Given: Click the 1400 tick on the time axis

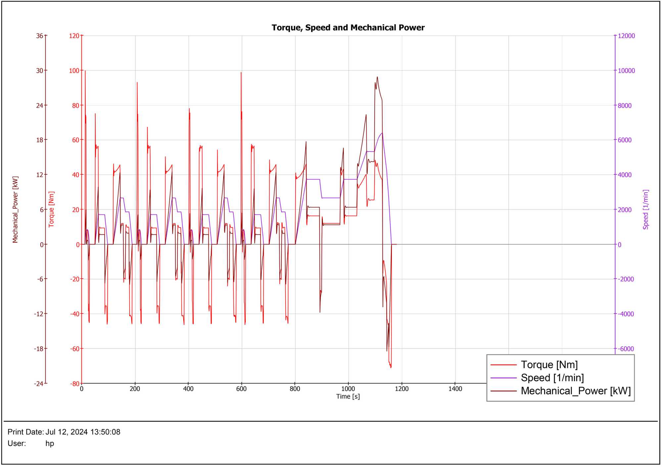Looking at the screenshot, I should click(x=455, y=389).
